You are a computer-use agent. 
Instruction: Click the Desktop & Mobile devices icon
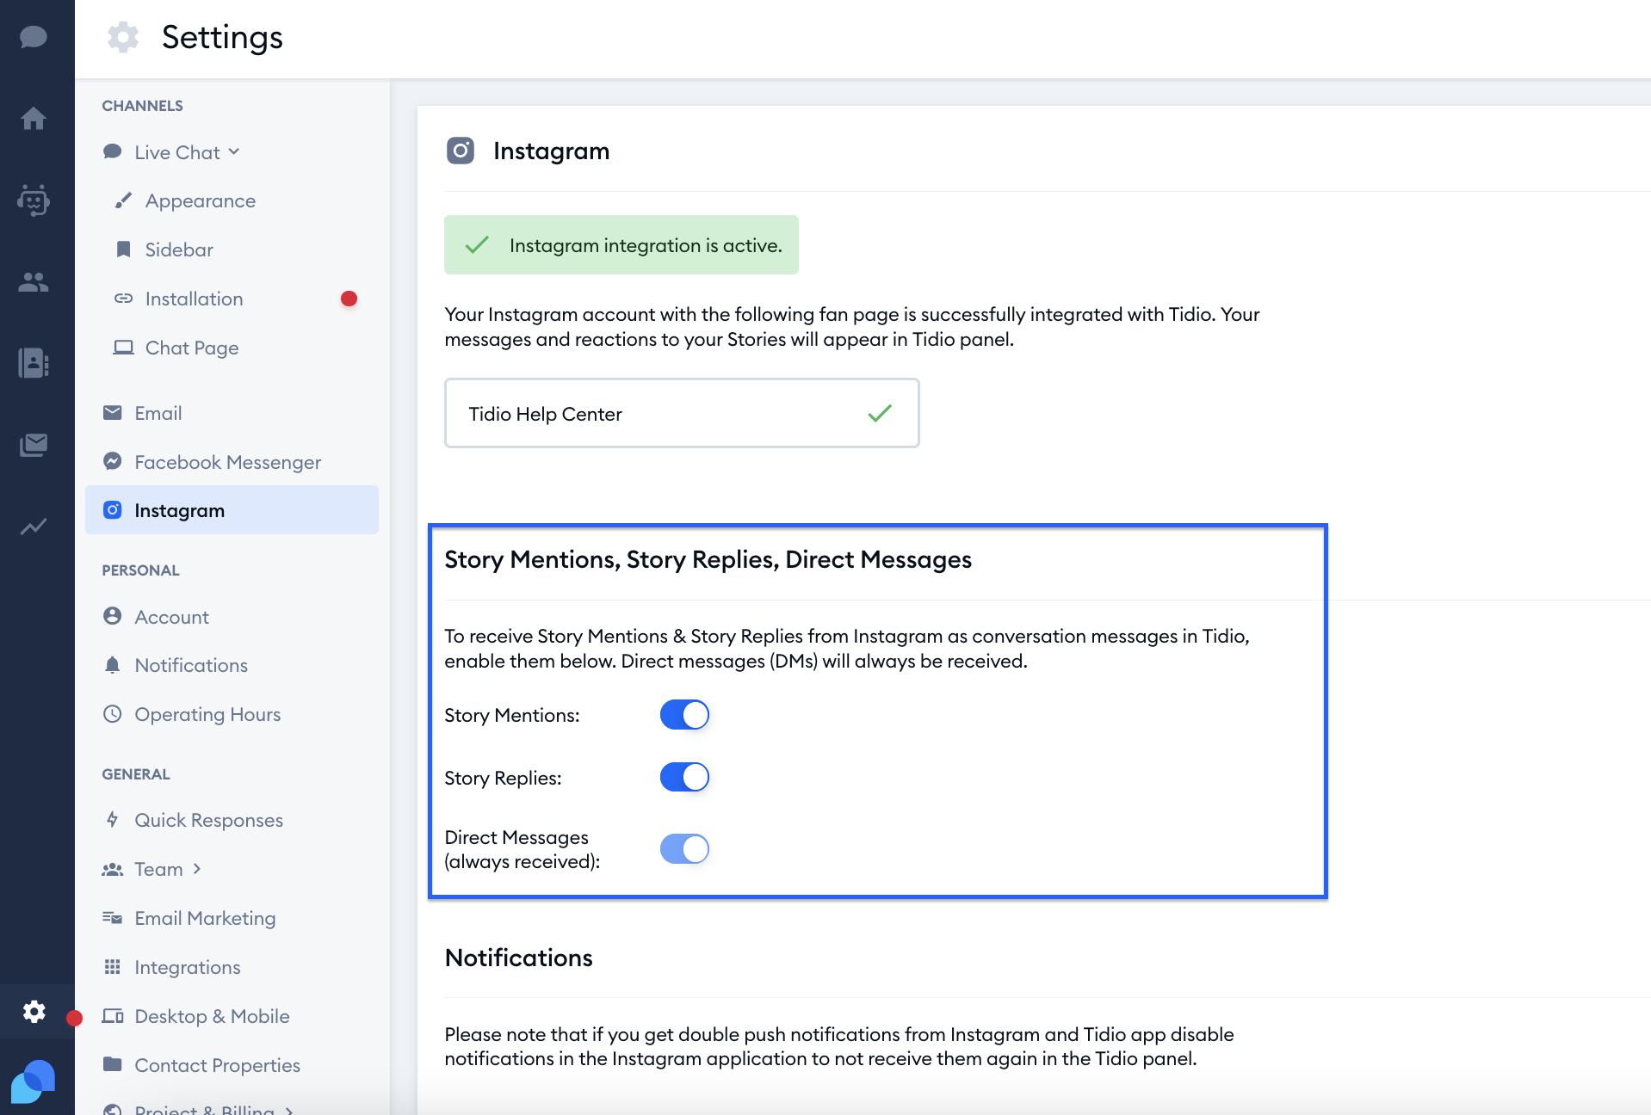pyautogui.click(x=112, y=1016)
